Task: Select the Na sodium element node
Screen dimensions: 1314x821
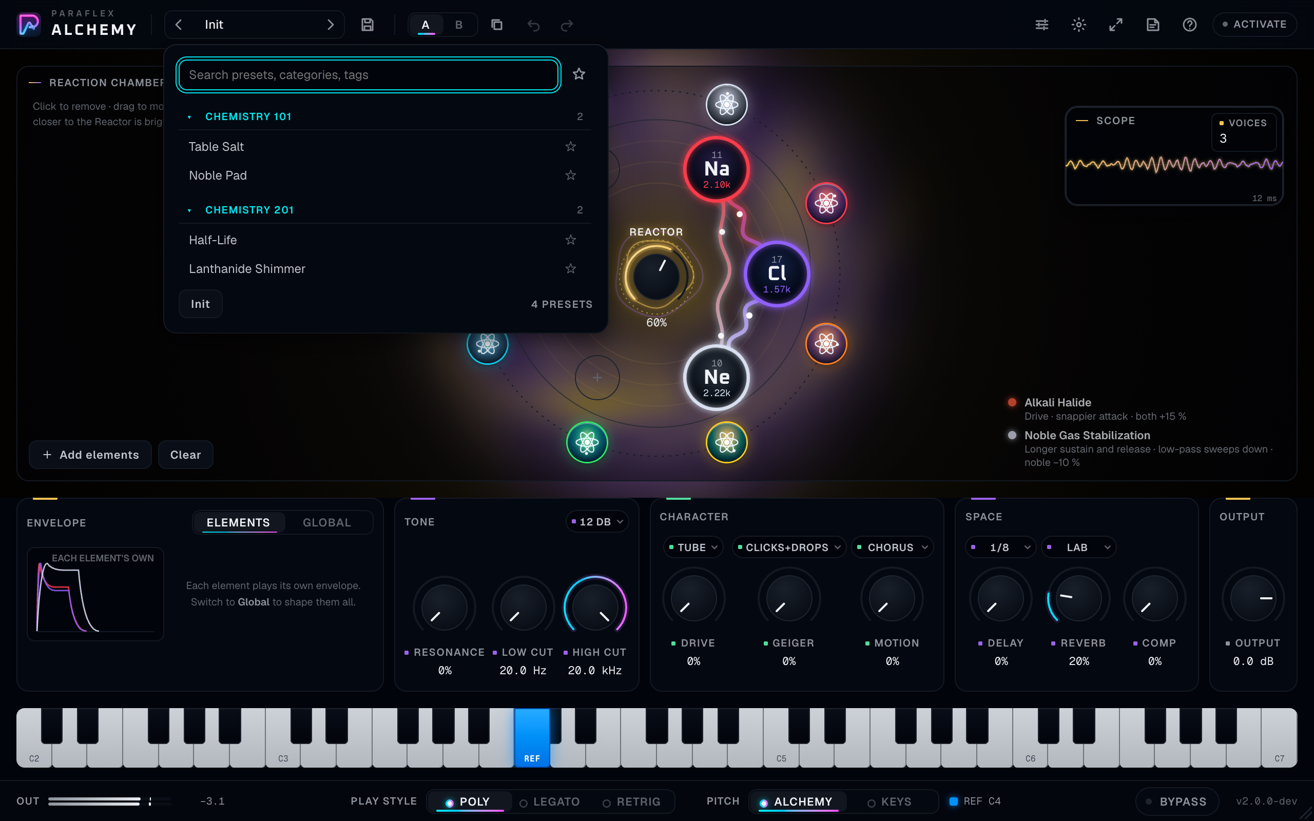Action: pyautogui.click(x=716, y=169)
